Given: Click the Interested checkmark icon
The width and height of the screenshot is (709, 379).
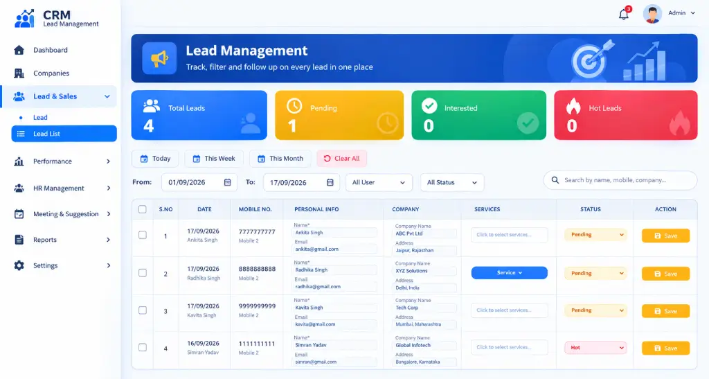Looking at the screenshot, I should coord(429,106).
